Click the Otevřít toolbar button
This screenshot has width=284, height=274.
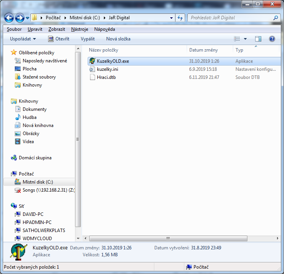pos(58,39)
